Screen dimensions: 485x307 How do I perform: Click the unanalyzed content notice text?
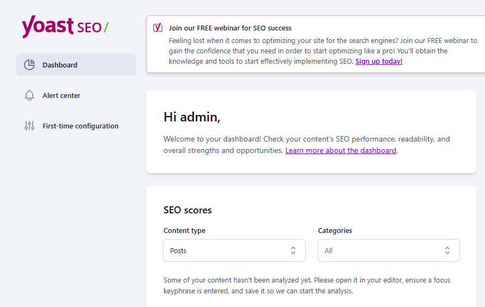pyautogui.click(x=307, y=285)
